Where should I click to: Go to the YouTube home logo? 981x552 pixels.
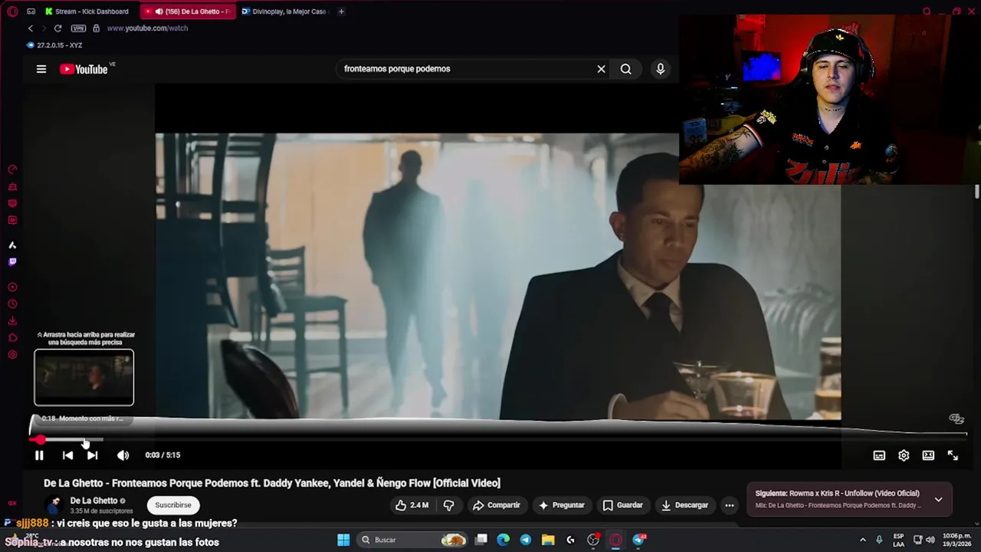(84, 69)
